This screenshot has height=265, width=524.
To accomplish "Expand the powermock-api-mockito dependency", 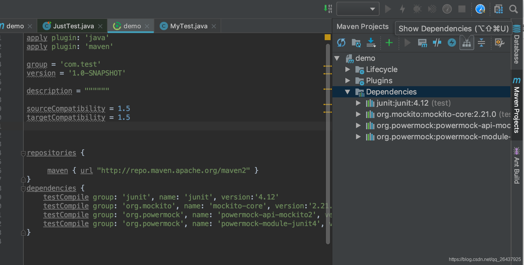I will pyautogui.click(x=358, y=125).
